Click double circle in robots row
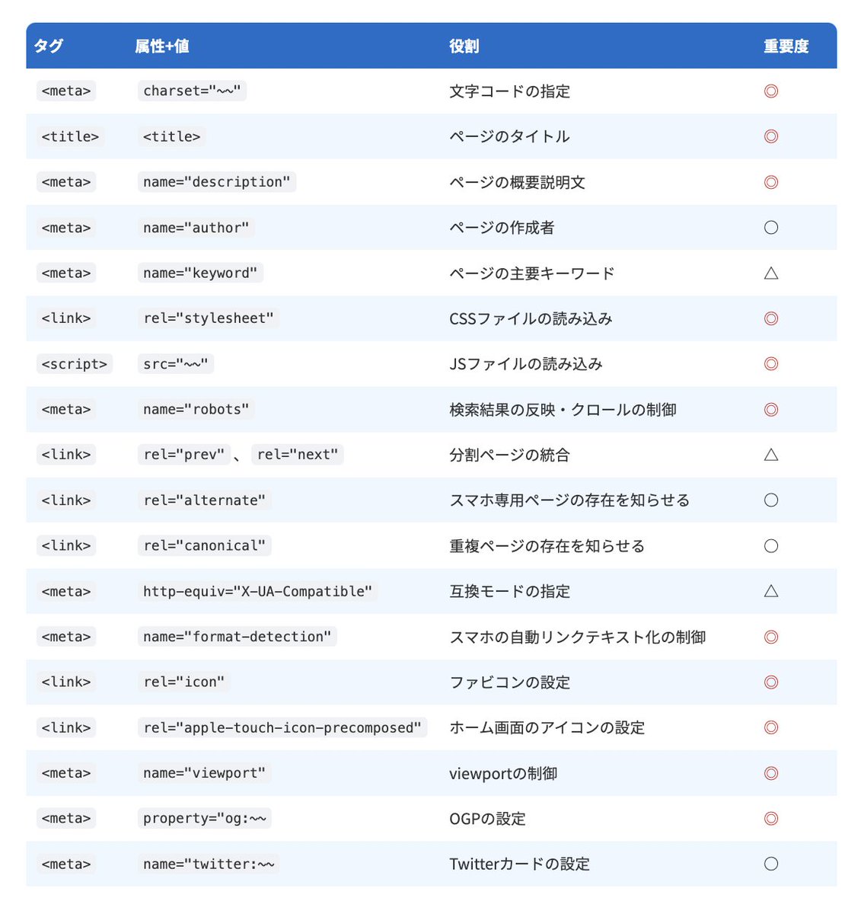This screenshot has height=914, width=864. (x=770, y=410)
